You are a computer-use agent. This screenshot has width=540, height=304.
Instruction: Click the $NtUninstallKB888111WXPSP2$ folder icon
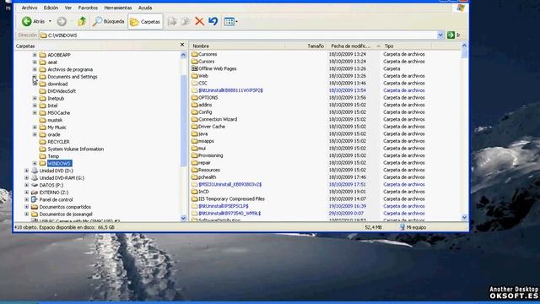tap(195, 90)
